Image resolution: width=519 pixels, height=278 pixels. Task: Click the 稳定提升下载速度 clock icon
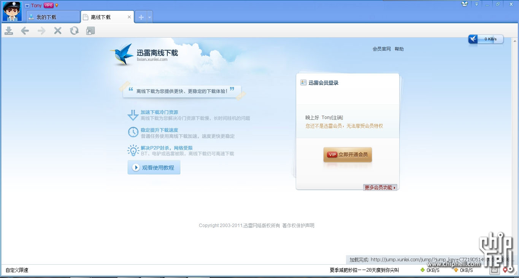tap(133, 132)
